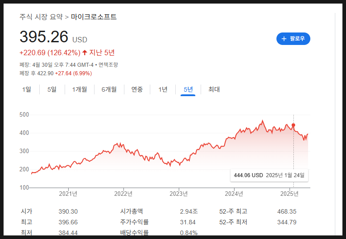Click the +27.64 (6.99%) after-hours change

[x=73, y=73]
